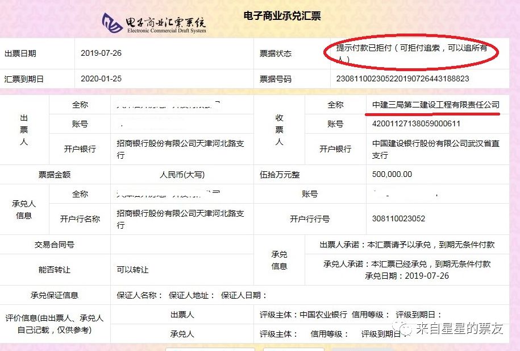Image resolution: width=520 pixels, height=351 pixels.
Task: Click the 开户银行 label in 收票人 section
Action: tap(335, 149)
